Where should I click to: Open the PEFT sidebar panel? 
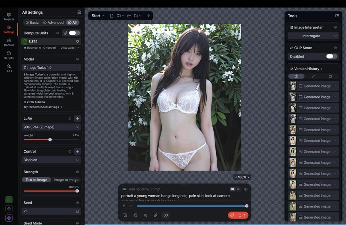9,68
